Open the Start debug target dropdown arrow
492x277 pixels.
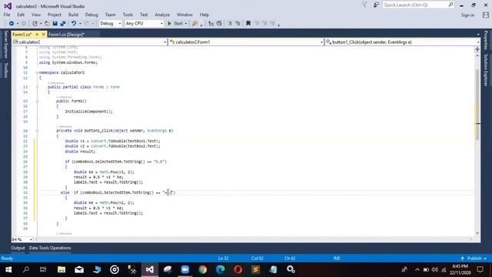186,24
